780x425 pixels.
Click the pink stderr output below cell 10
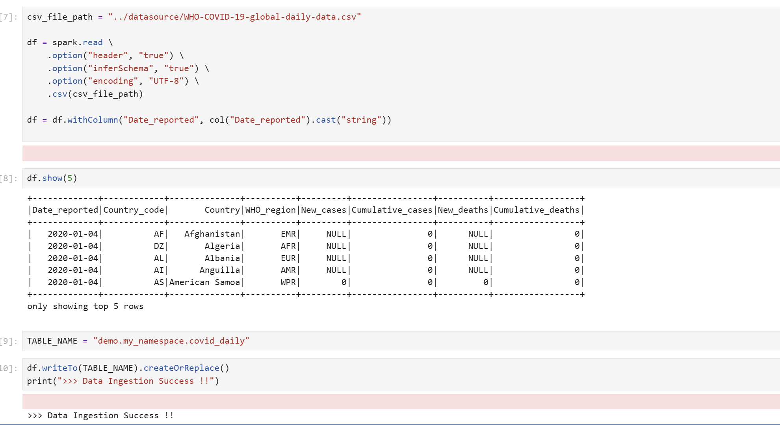pyautogui.click(x=401, y=401)
